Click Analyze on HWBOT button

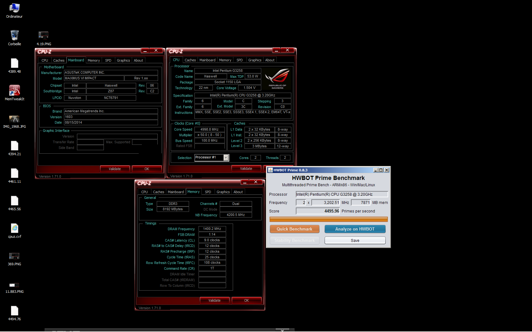point(355,229)
